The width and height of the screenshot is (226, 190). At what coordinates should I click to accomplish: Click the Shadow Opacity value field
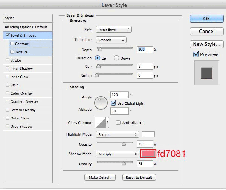145,164
